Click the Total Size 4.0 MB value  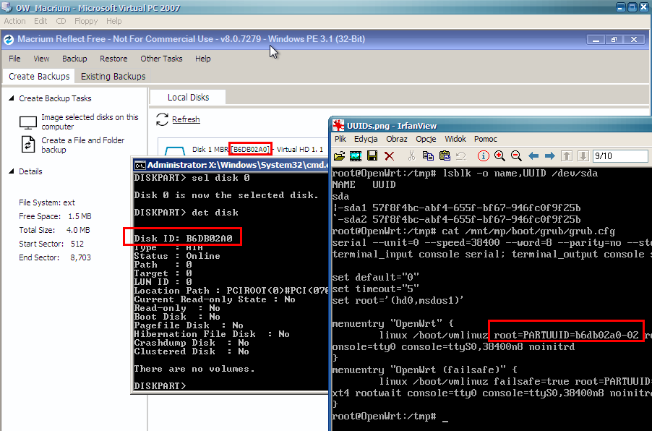click(x=78, y=230)
